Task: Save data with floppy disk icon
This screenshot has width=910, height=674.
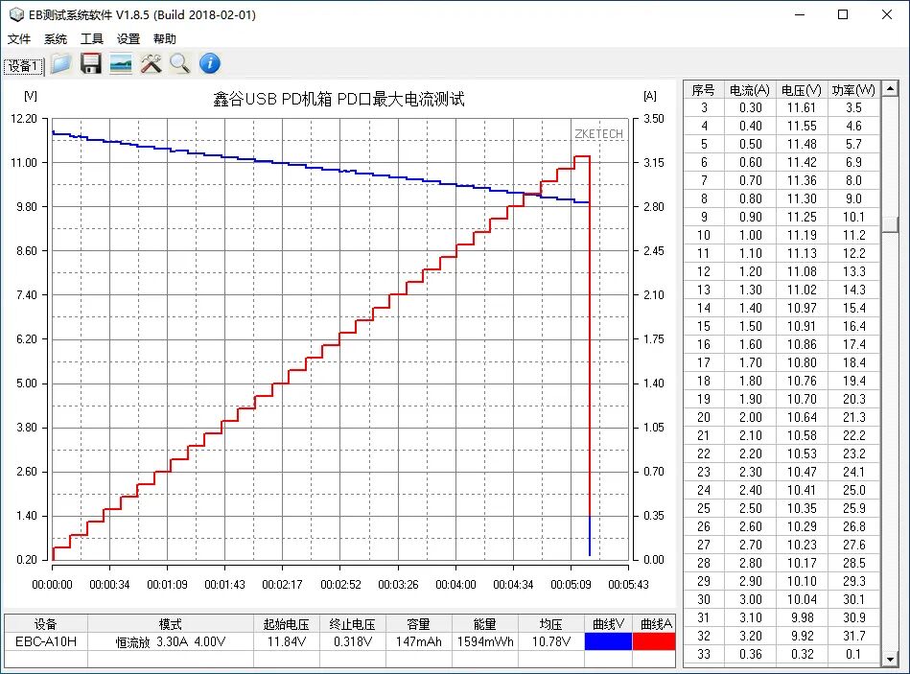Action: (90, 64)
